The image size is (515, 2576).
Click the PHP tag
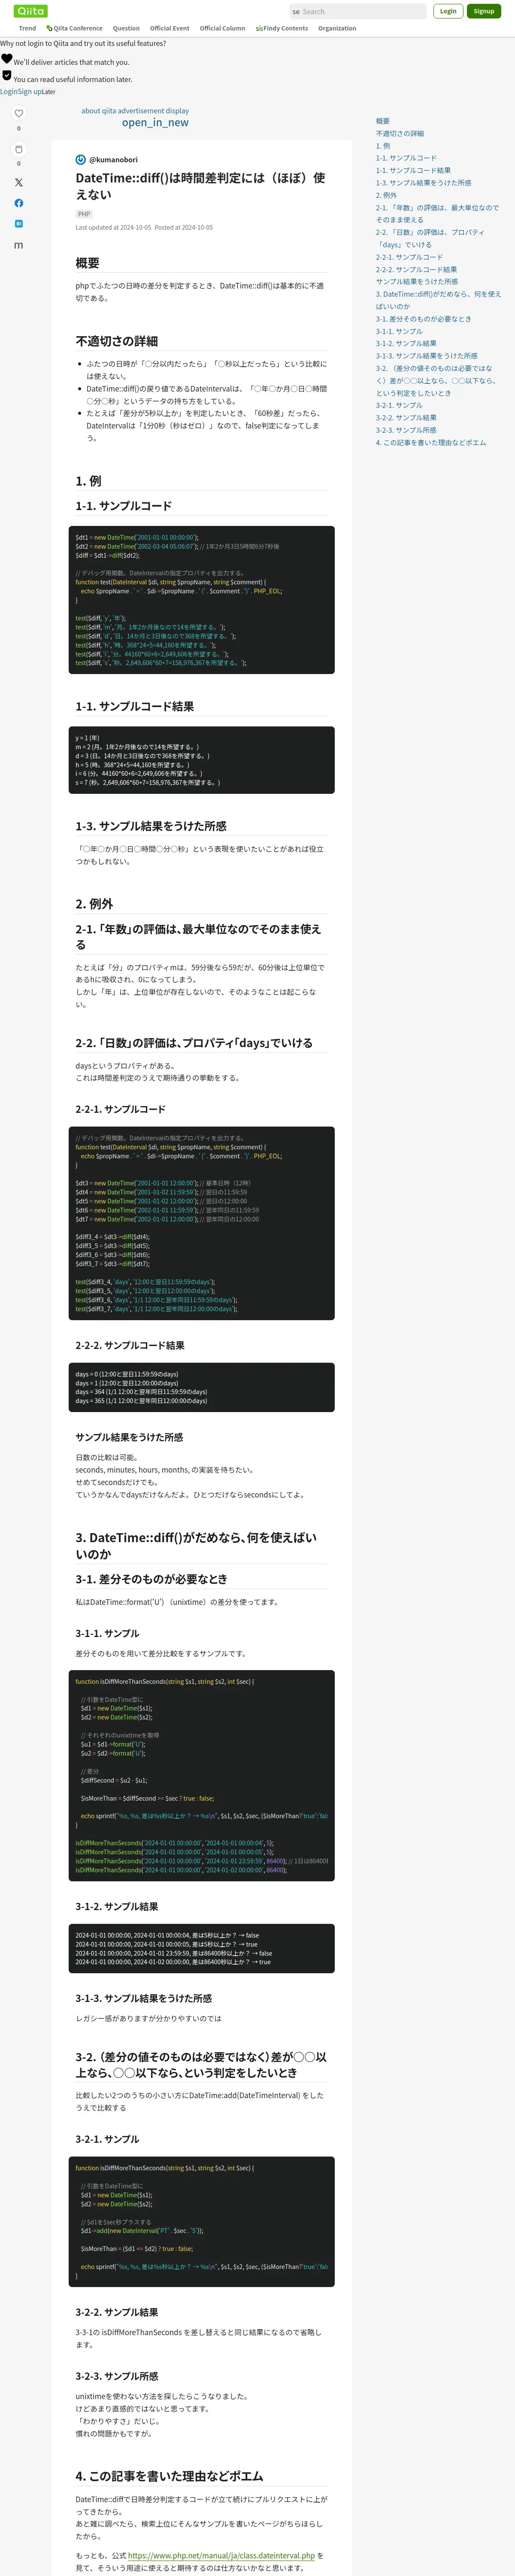[x=84, y=214]
